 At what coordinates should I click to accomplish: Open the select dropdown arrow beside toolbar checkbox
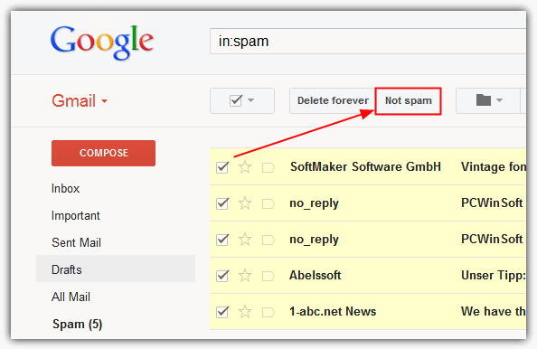pyautogui.click(x=251, y=100)
